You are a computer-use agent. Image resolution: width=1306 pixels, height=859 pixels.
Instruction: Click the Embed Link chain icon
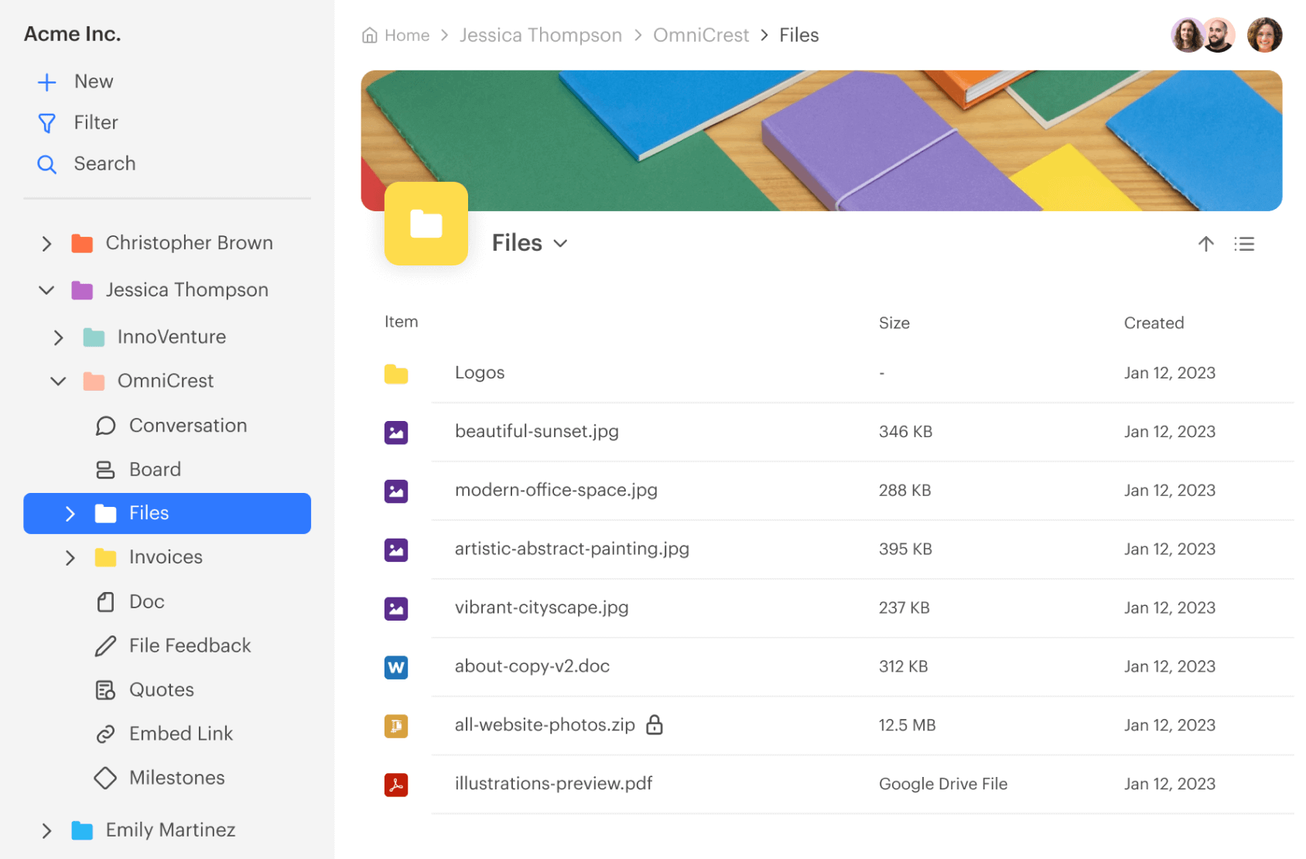pos(106,733)
